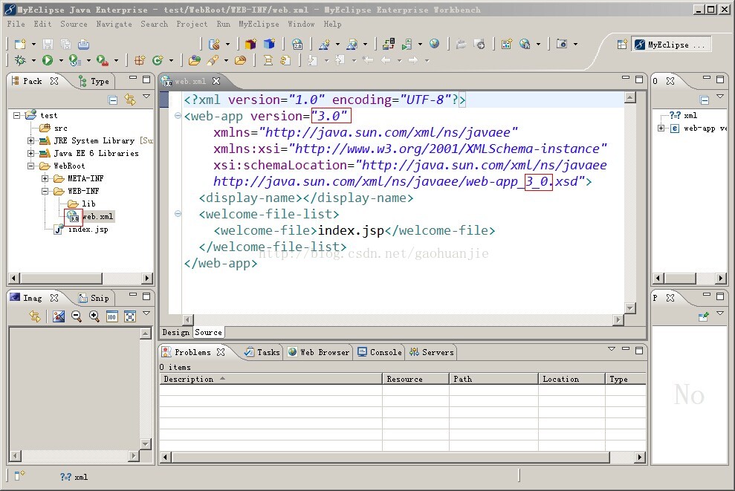Click the new package cube icon
The image size is (735, 491).
coord(250,44)
